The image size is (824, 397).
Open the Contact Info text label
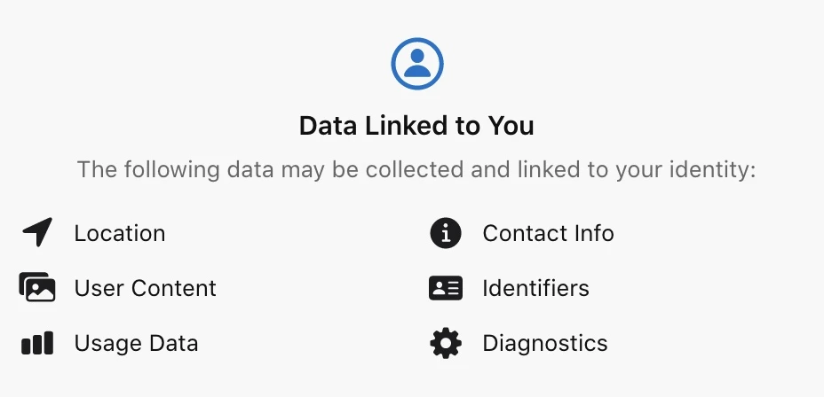(x=548, y=233)
